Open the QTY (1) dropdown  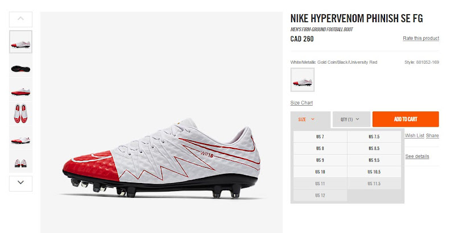coord(351,119)
